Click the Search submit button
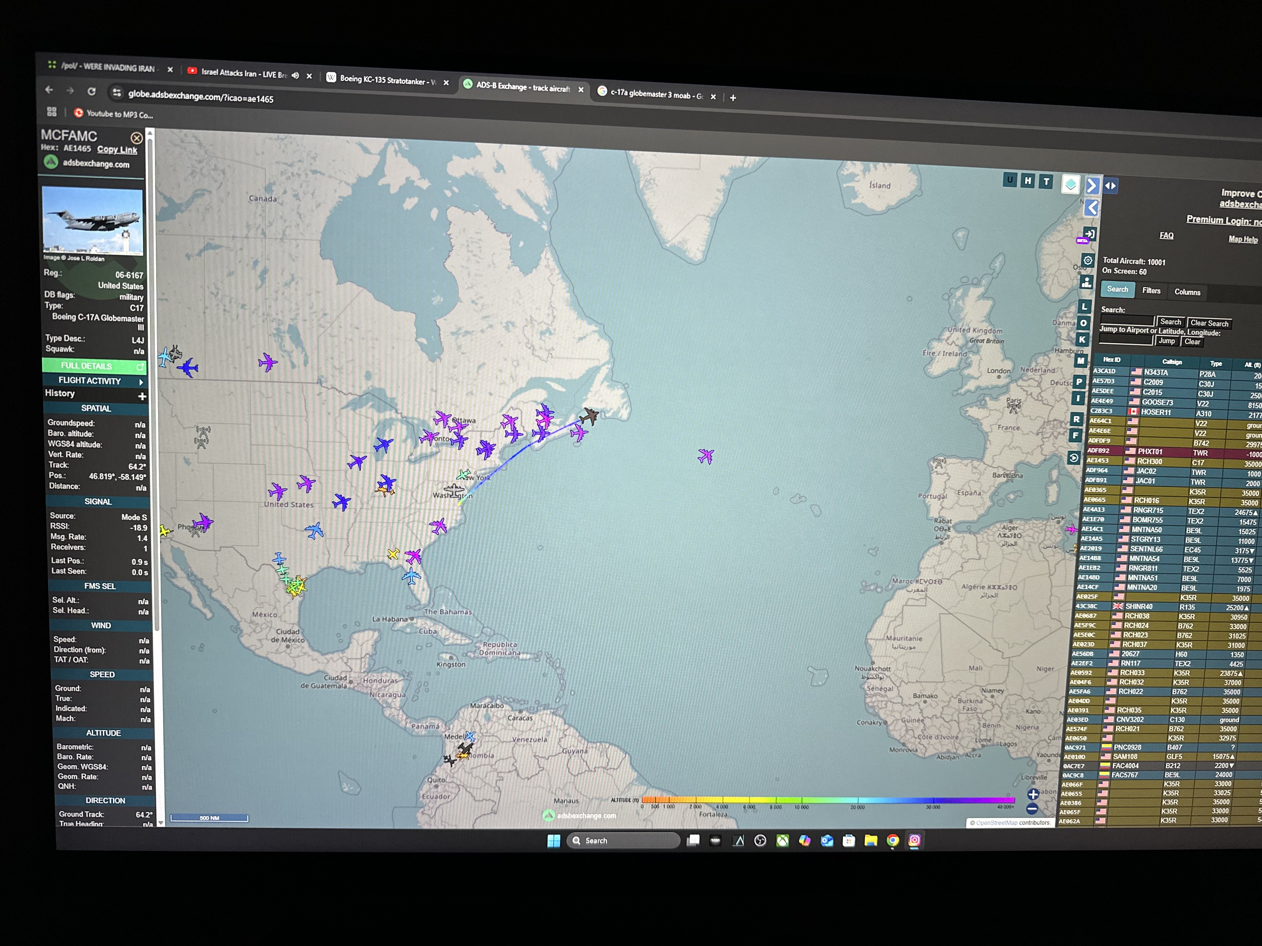Screen dimensions: 1262x946 coord(1170,322)
